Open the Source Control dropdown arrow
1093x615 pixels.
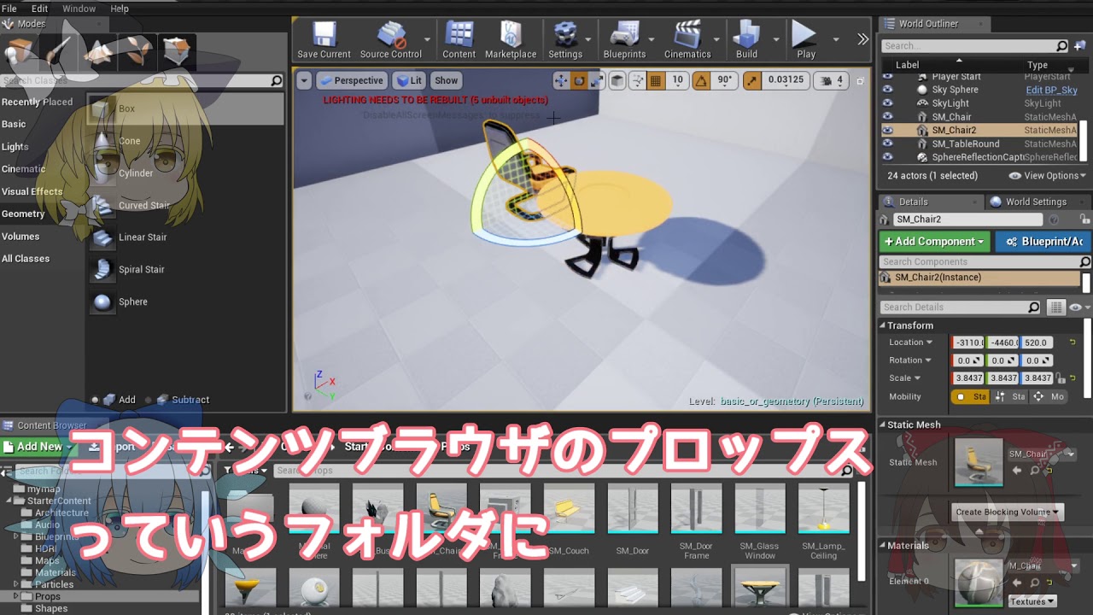(428, 39)
